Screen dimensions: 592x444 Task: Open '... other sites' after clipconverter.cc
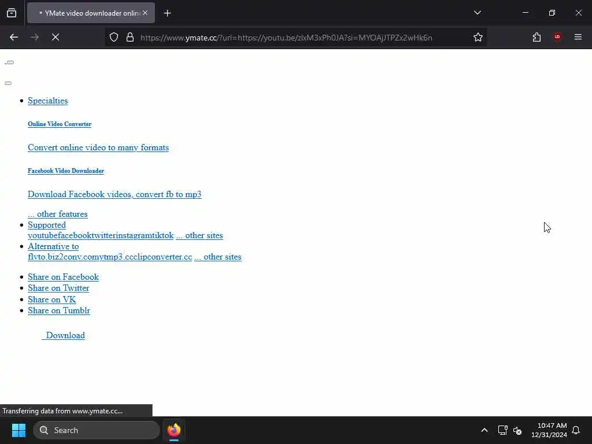(x=218, y=257)
